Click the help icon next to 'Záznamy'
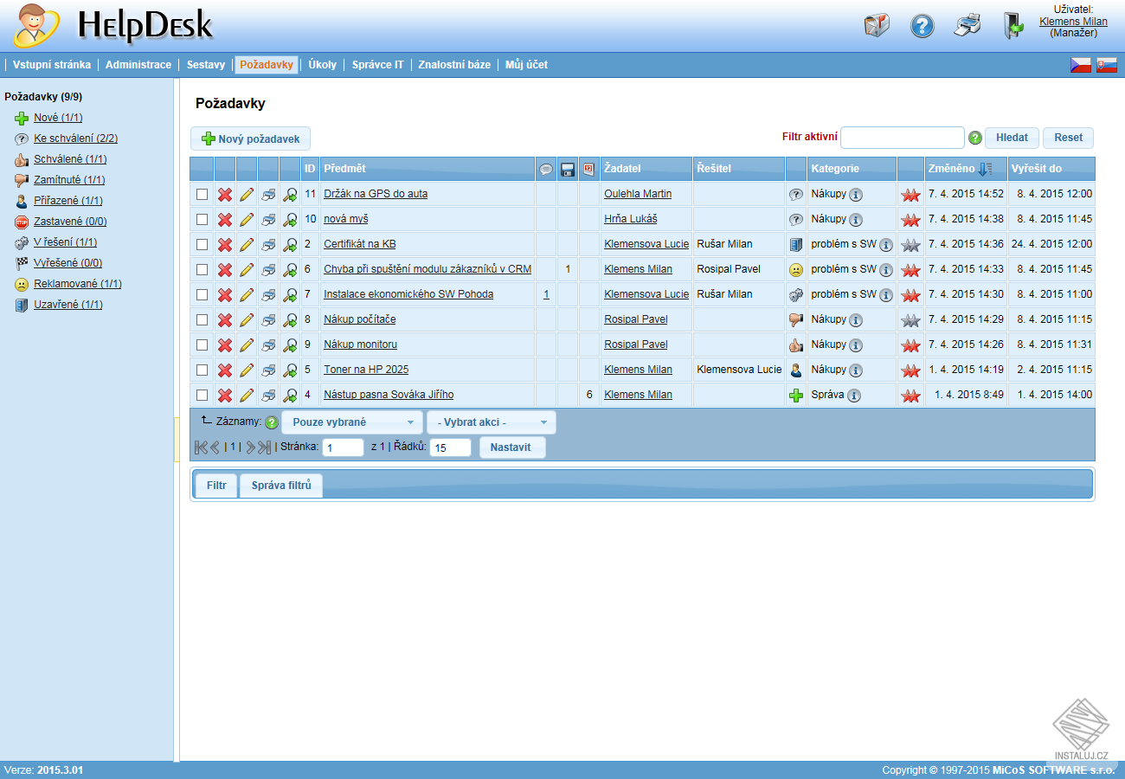This screenshot has height=779, width=1125. pyautogui.click(x=272, y=423)
